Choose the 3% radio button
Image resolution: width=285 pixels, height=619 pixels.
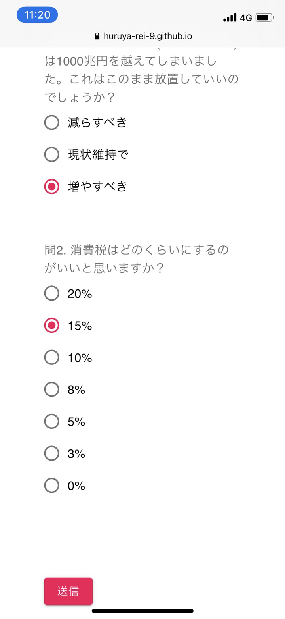tap(51, 453)
